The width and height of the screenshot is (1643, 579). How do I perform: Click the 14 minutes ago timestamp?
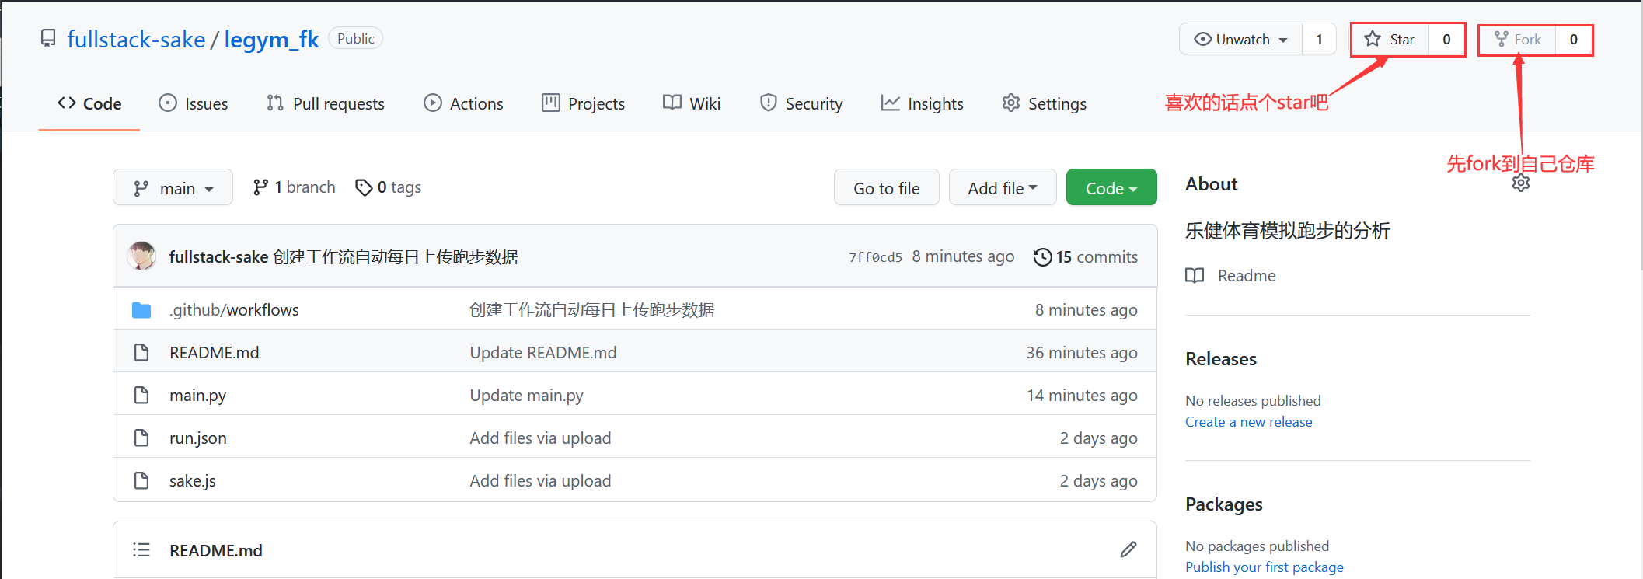(x=1082, y=396)
